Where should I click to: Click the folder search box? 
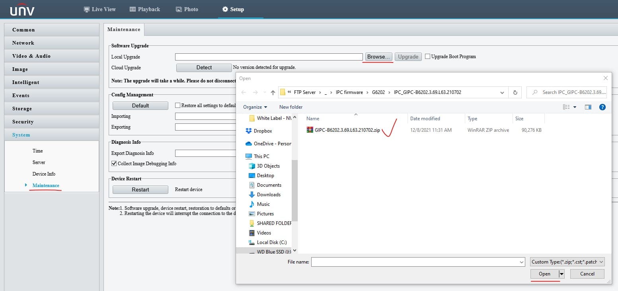[x=567, y=92]
